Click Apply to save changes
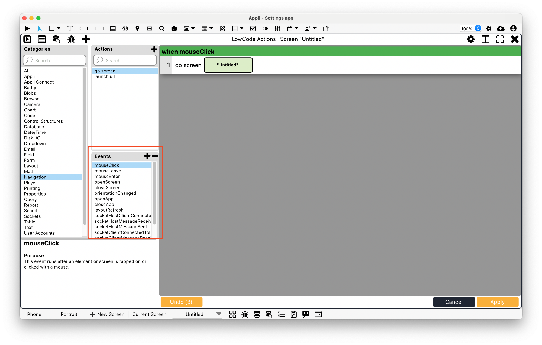 [497, 302]
